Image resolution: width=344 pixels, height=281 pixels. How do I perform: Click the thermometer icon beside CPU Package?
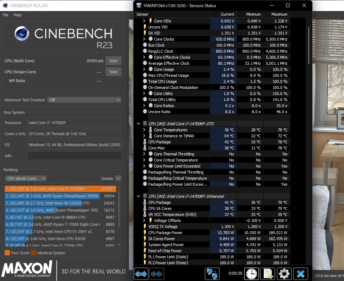(x=145, y=142)
